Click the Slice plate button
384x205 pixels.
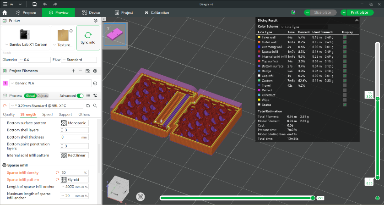324,12
